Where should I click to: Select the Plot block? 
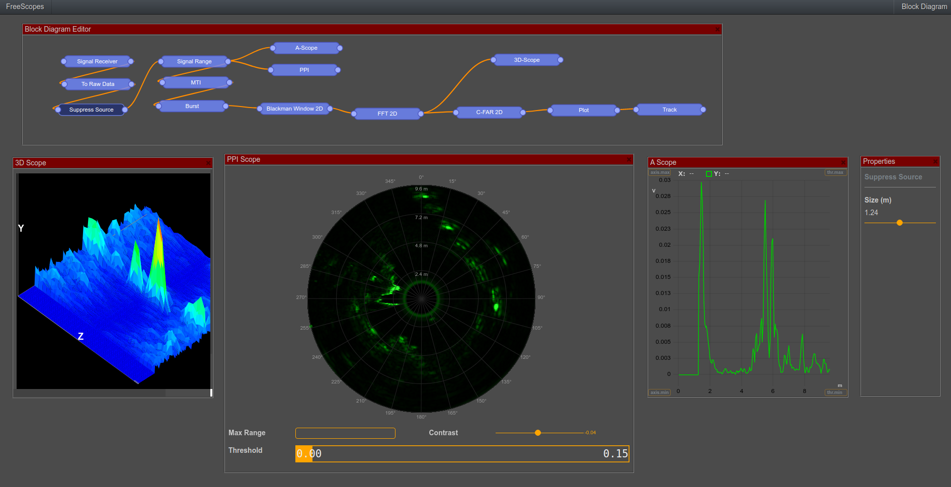pyautogui.click(x=583, y=110)
